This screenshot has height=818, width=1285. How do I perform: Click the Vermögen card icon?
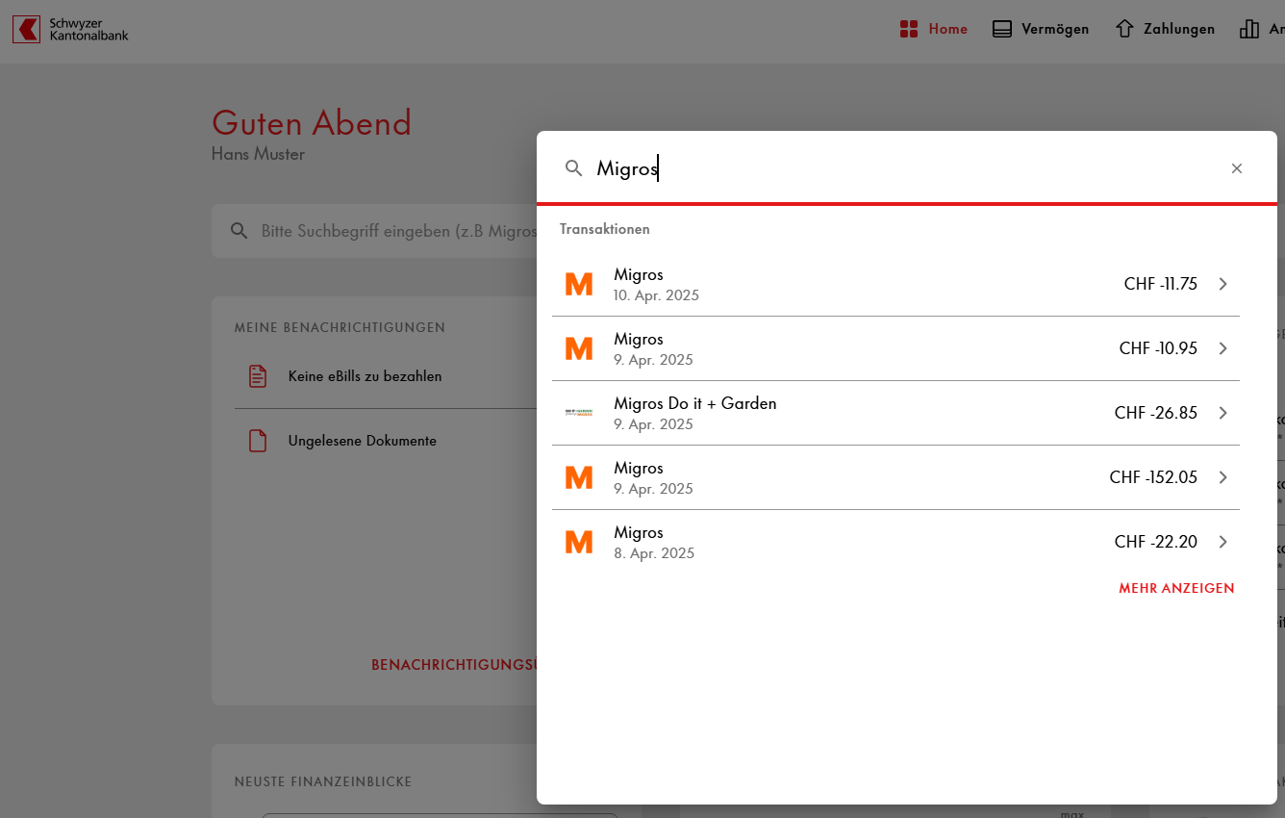click(1002, 29)
